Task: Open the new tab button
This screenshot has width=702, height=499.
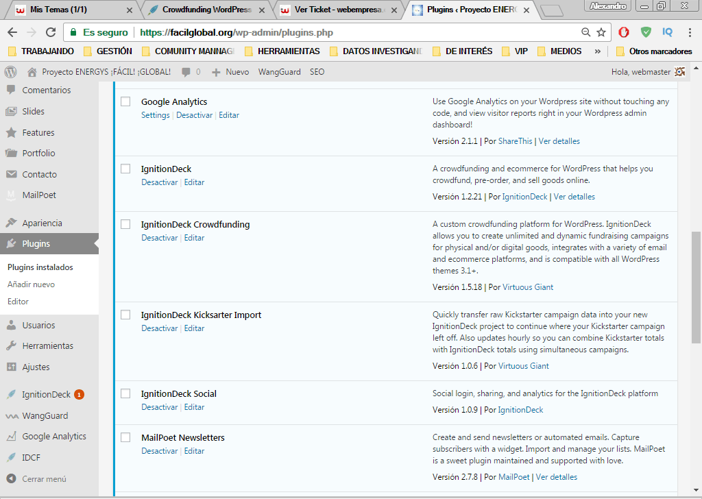Action: (x=551, y=11)
